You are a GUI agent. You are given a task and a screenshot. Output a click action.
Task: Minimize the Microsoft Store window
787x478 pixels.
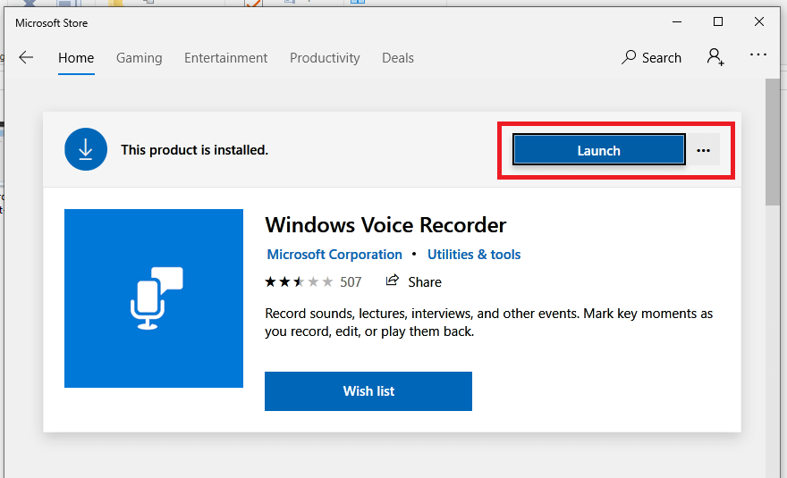coord(677,22)
